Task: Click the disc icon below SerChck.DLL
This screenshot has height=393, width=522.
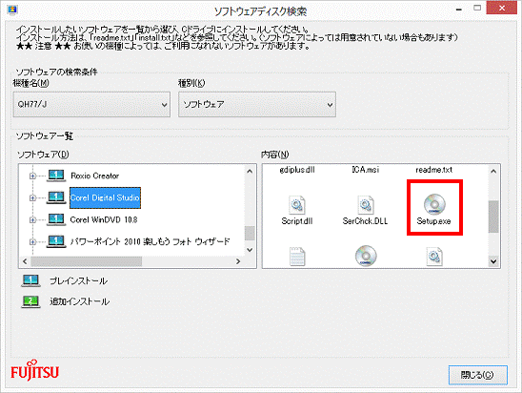Action: point(366,256)
